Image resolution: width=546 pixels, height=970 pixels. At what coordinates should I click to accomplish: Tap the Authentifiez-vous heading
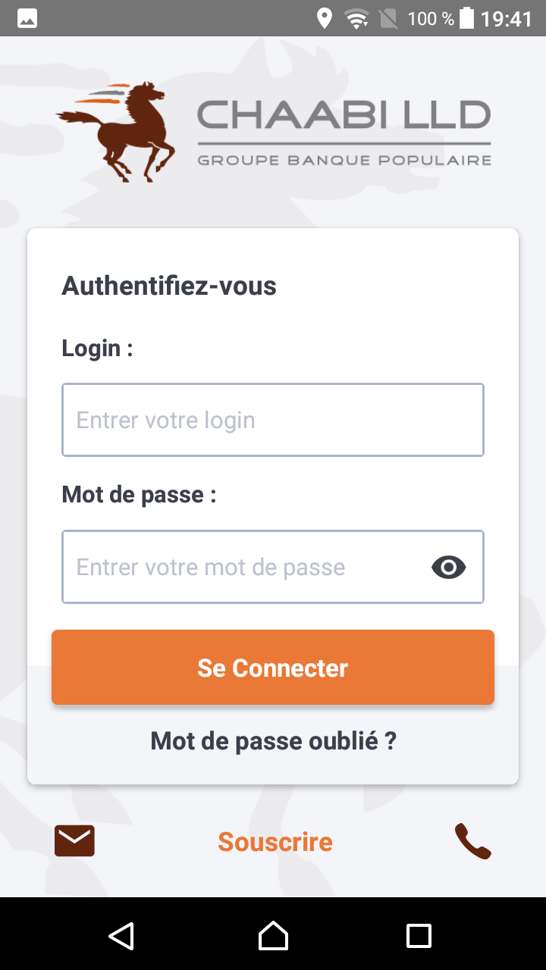click(169, 286)
